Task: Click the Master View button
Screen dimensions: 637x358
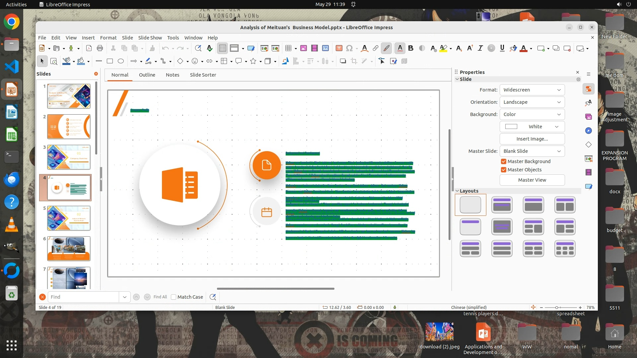Action: (x=532, y=180)
